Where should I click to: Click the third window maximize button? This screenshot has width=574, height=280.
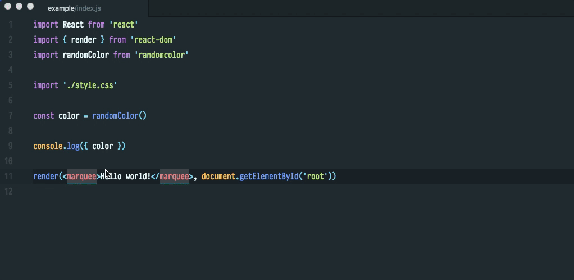coord(30,6)
